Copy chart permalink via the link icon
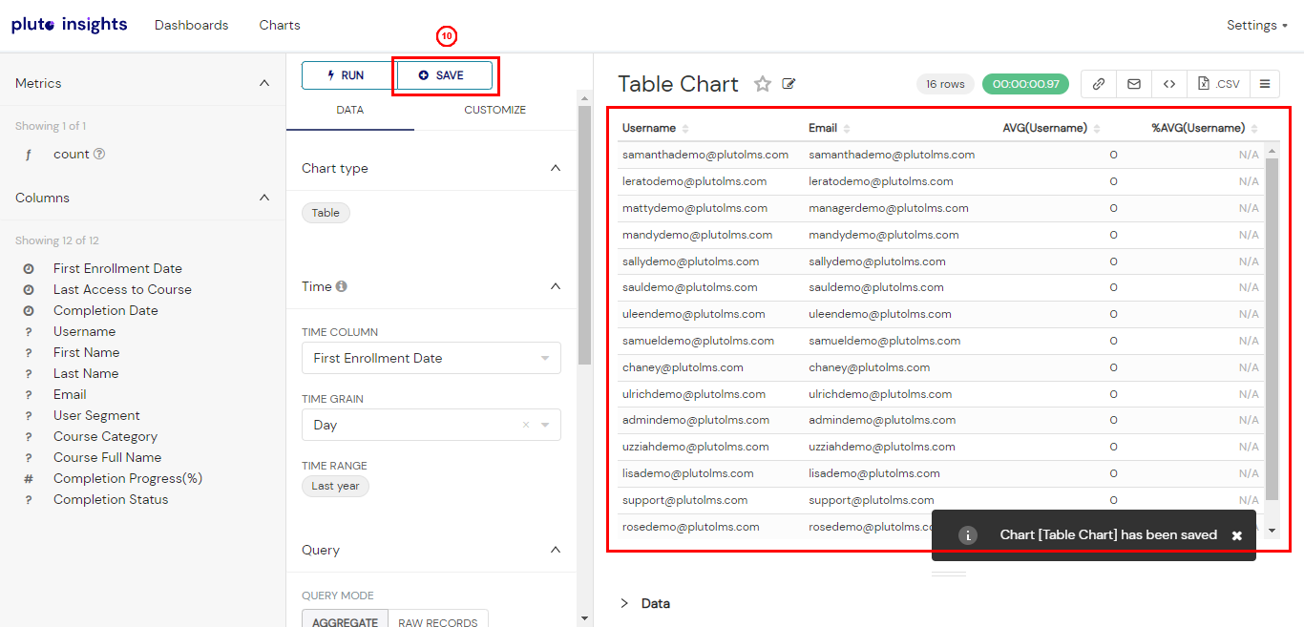The image size is (1304, 627). point(1099,84)
